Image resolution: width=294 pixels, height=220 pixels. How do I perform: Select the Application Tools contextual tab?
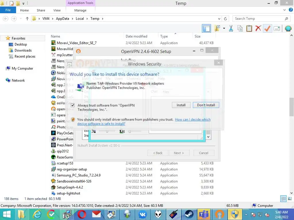click(80, 3)
